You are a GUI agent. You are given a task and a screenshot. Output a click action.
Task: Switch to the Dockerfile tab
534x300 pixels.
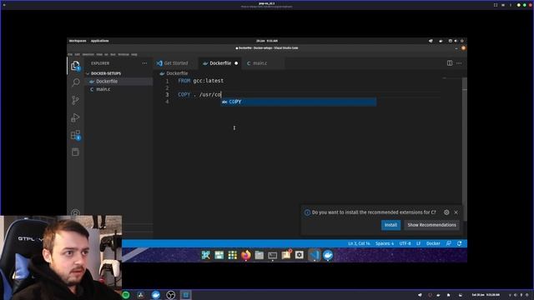[220, 63]
